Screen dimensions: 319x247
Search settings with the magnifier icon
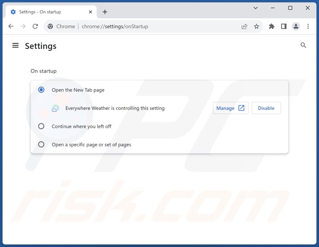303,45
